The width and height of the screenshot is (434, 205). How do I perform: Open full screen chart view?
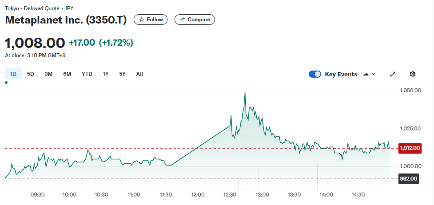393,74
